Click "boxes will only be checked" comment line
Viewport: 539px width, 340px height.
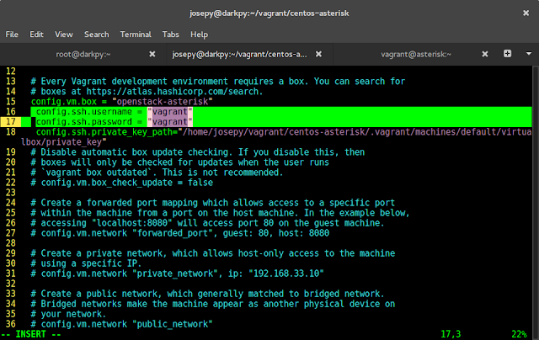click(179, 162)
